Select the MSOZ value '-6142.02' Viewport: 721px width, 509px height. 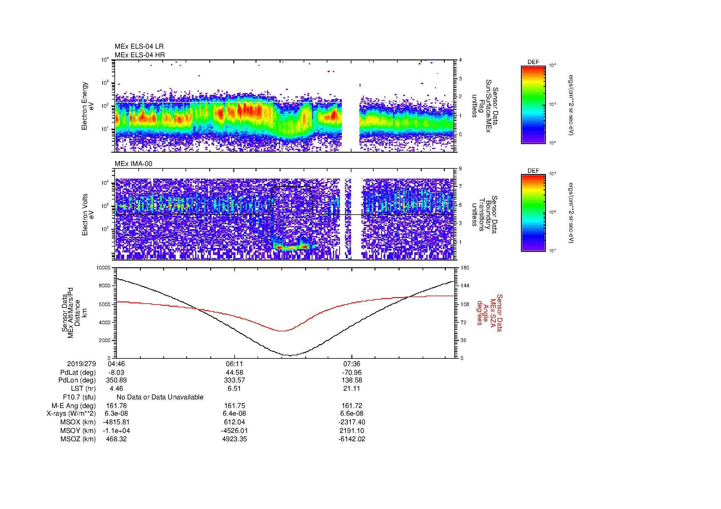pyautogui.click(x=352, y=439)
